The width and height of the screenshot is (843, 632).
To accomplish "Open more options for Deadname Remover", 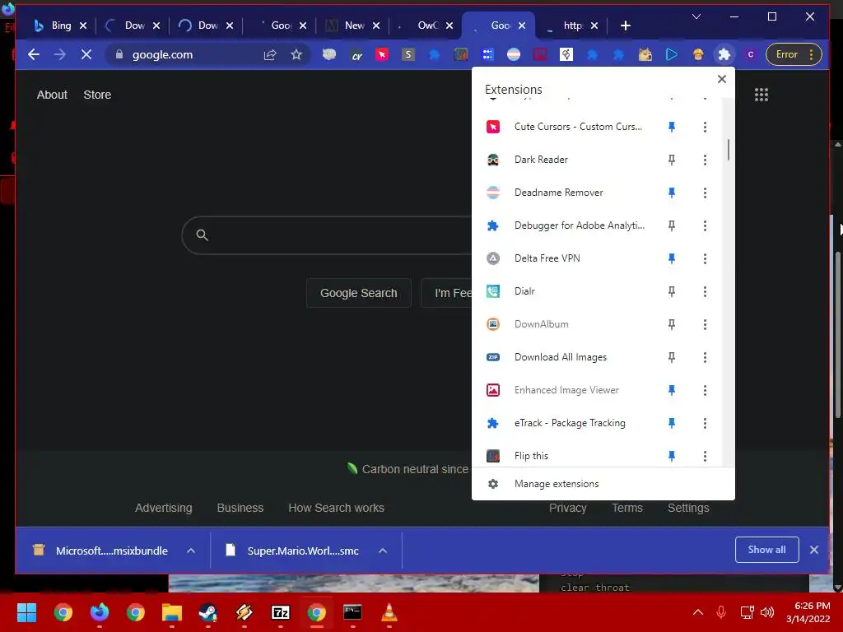I will 705,193.
